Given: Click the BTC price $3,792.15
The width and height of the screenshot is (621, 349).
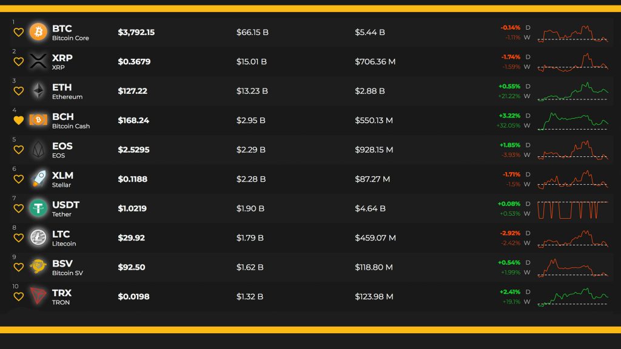Looking at the screenshot, I should [x=136, y=32].
